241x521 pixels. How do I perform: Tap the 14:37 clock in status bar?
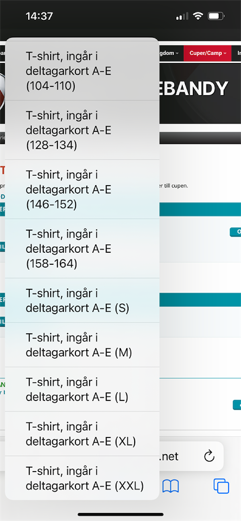click(39, 16)
